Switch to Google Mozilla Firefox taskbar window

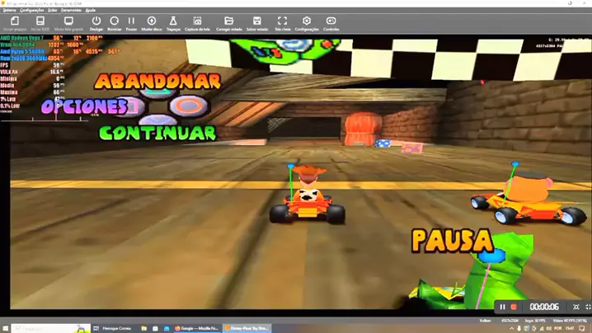(x=197, y=329)
